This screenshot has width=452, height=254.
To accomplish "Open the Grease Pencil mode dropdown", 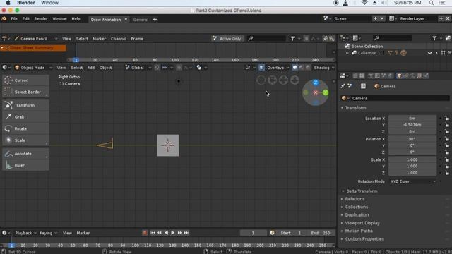I will click(x=36, y=38).
